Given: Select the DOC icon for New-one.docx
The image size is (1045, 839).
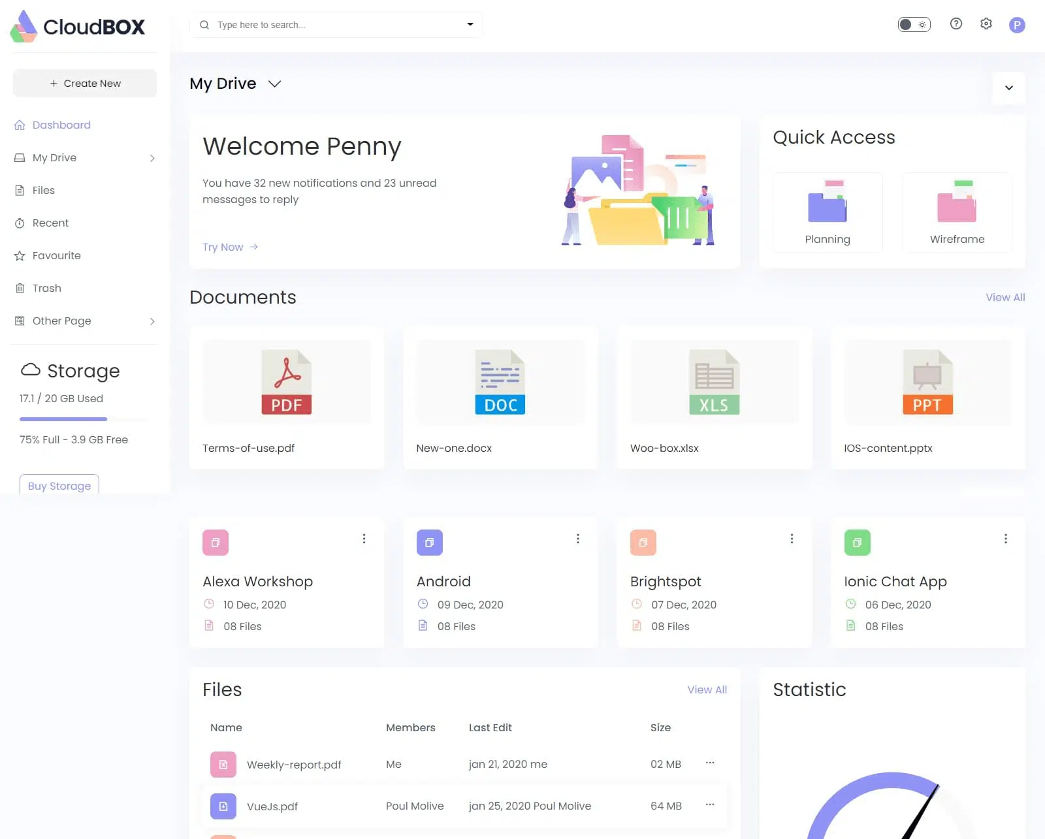Looking at the screenshot, I should pyautogui.click(x=500, y=382).
